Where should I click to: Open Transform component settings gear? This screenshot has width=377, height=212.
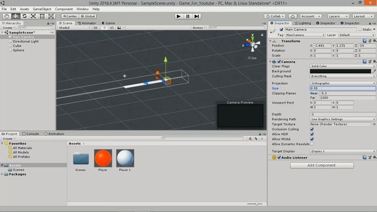coord(375,41)
